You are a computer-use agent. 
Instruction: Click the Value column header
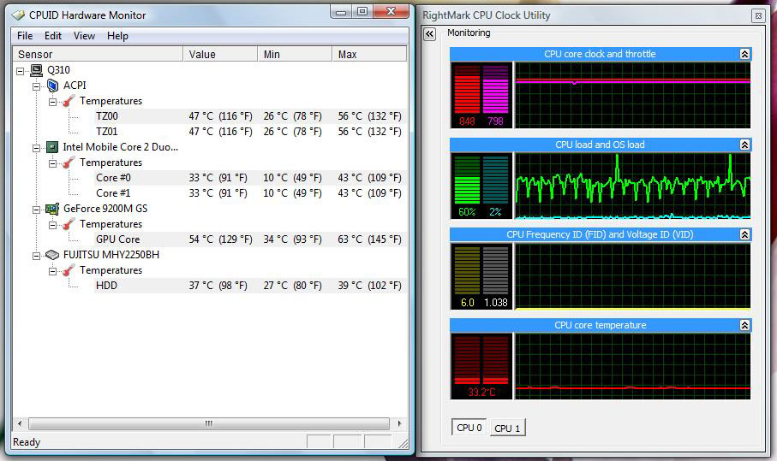pos(220,54)
